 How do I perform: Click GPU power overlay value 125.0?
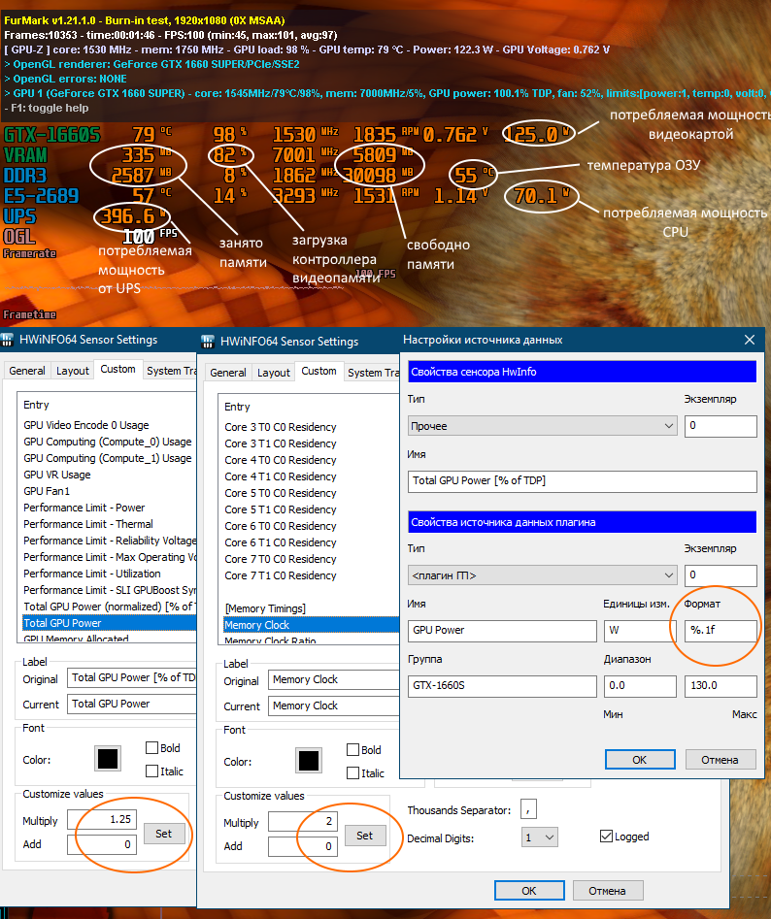pos(531,135)
